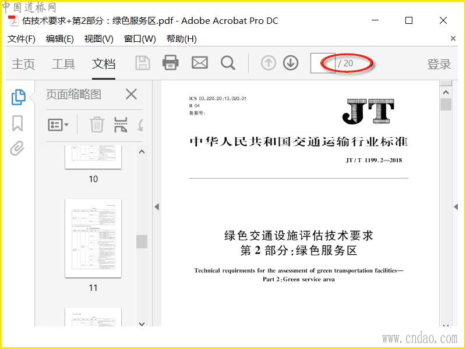Click thumbnail panel scroll down arrow
The image size is (466, 349).
click(142, 324)
